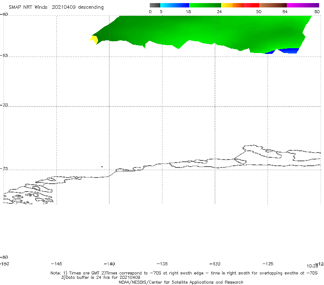Click the longitude label '-145'
This screenshot has width=324, height=285.
click(x=56, y=264)
